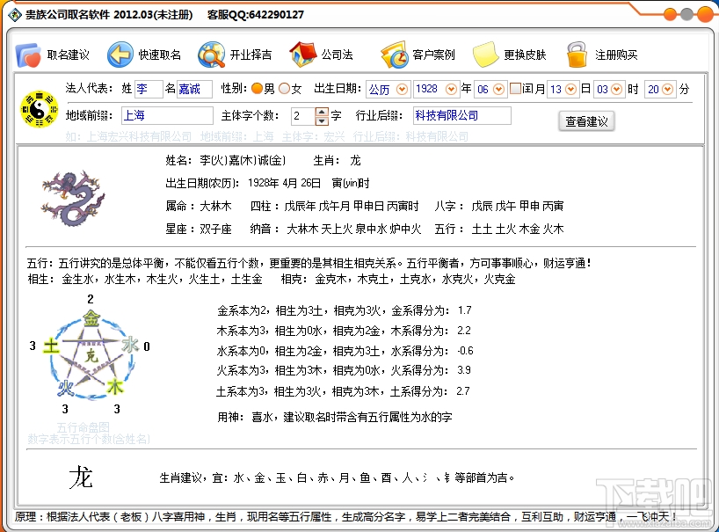Screen dimensions: 719x532
Task: Click 用神：喜水 recommendation text
Action: (x=335, y=417)
